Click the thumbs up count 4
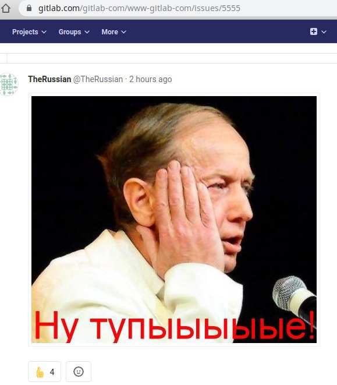Image resolution: width=337 pixels, height=385 pixels. coord(52,372)
